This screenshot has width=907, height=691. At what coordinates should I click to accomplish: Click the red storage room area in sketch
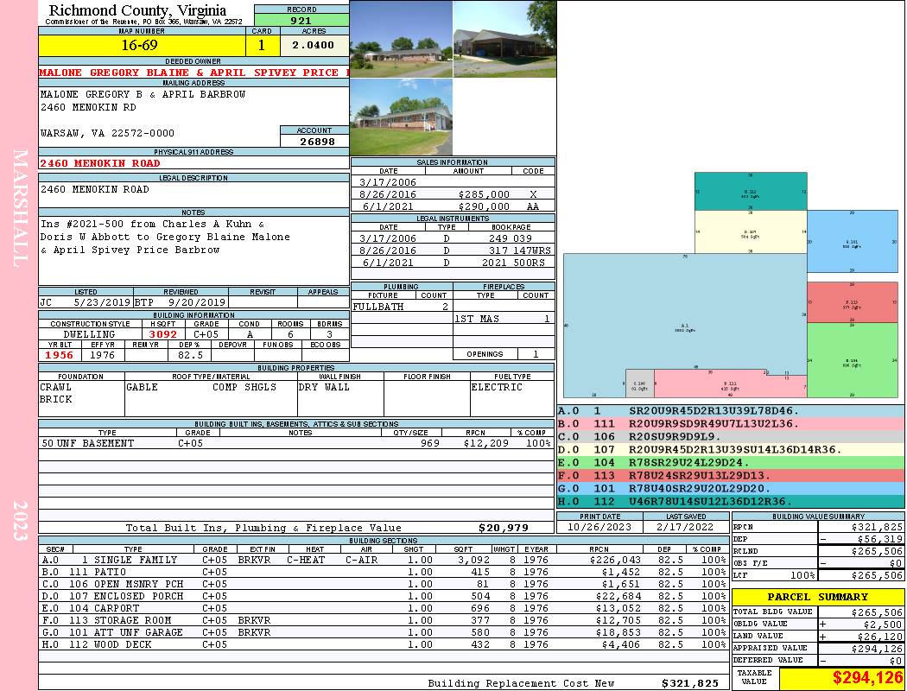852,302
